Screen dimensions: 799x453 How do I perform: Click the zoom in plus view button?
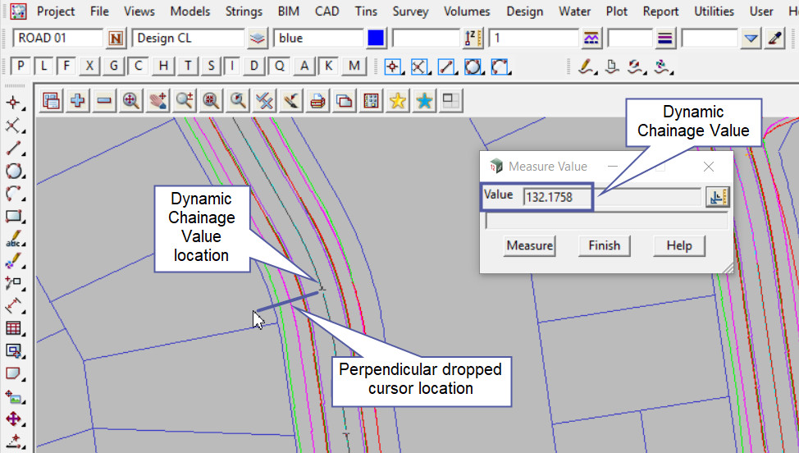click(78, 100)
